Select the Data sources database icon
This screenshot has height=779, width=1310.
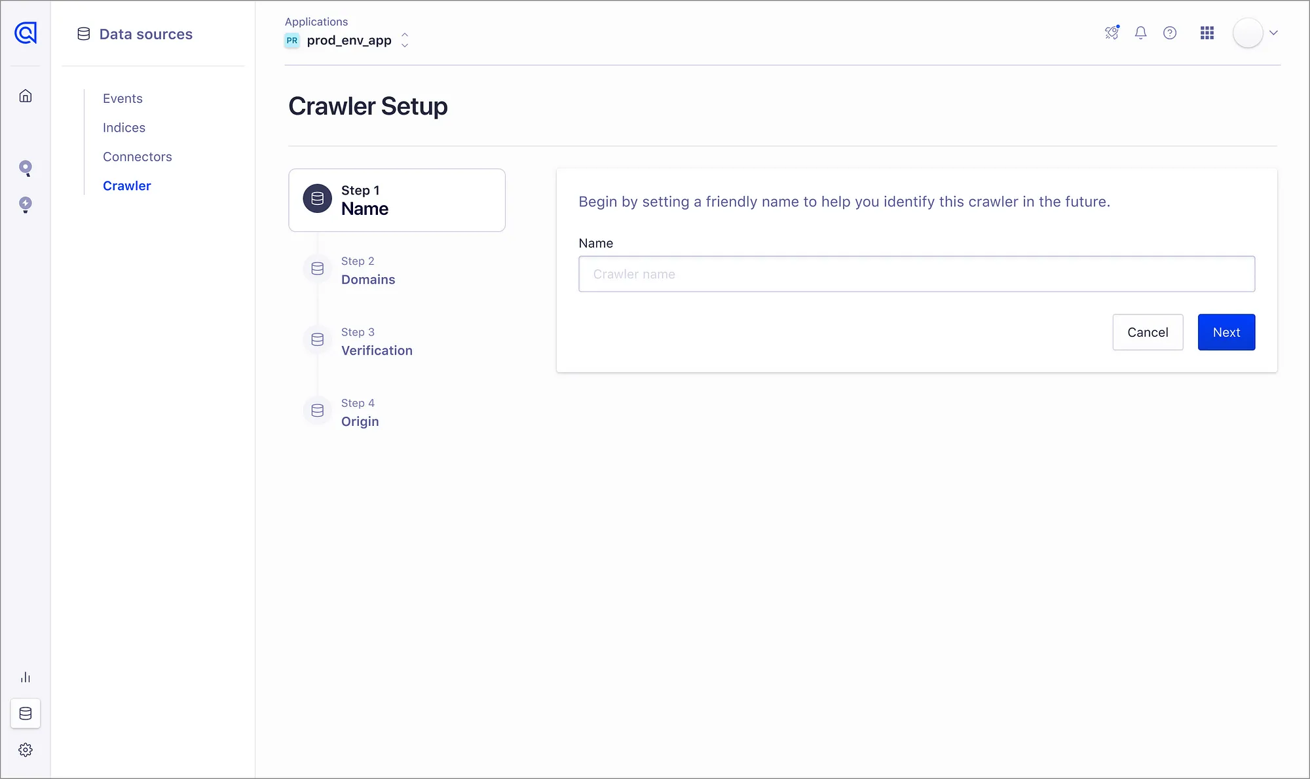26,713
